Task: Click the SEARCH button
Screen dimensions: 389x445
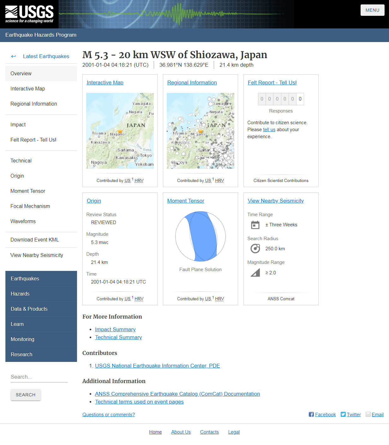Action: tap(26, 395)
